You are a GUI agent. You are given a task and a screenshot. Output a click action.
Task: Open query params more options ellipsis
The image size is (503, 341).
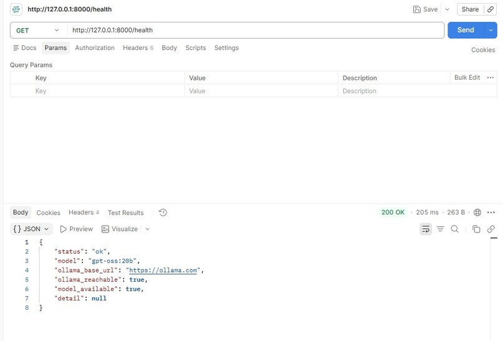[490, 77]
